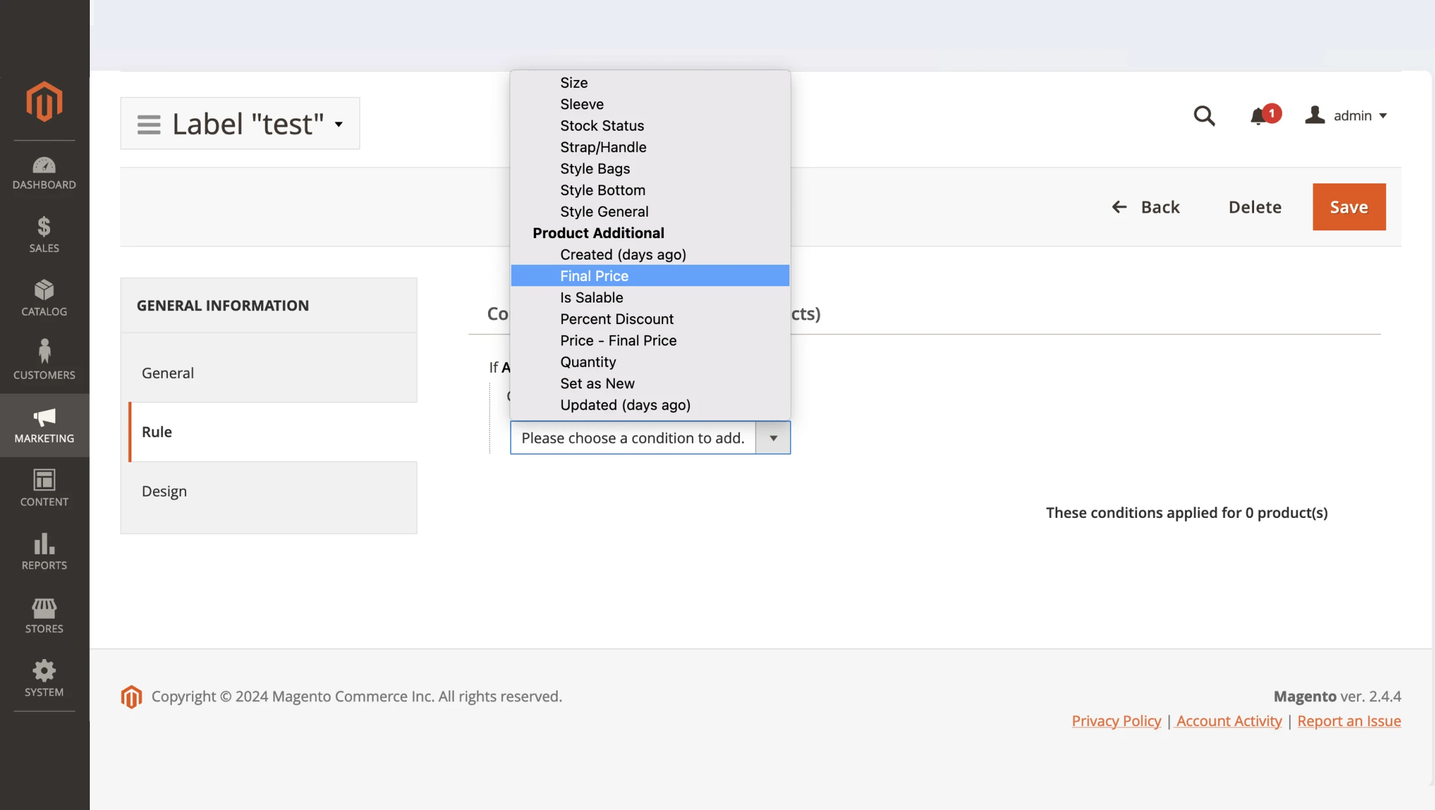Image resolution: width=1435 pixels, height=810 pixels.
Task: Open the Privacy Policy link
Action: click(x=1116, y=721)
